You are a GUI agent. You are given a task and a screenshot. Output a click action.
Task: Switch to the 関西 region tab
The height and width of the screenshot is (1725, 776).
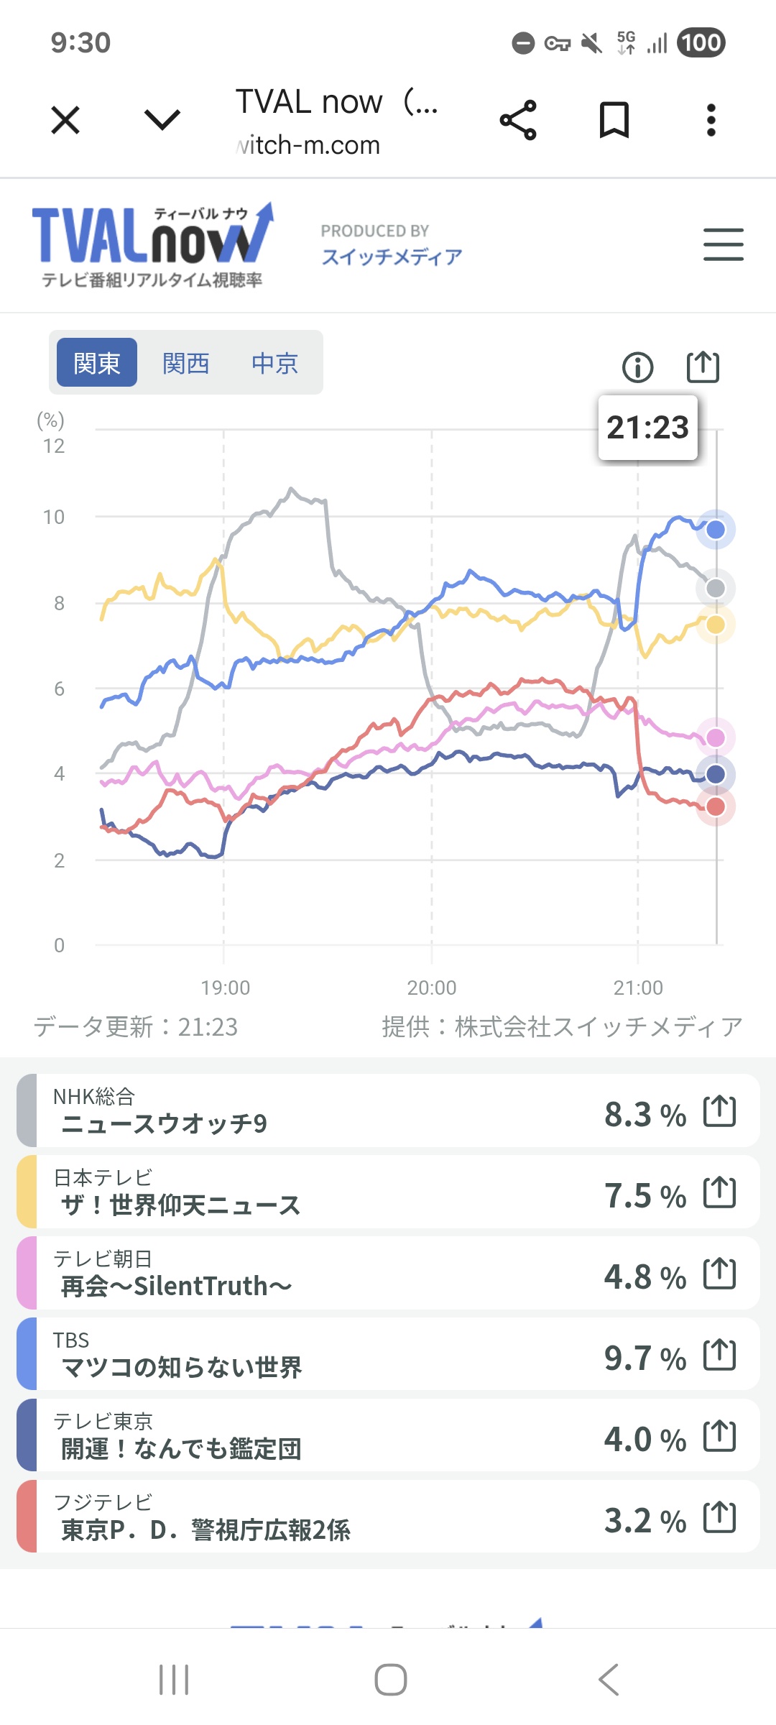(x=186, y=363)
